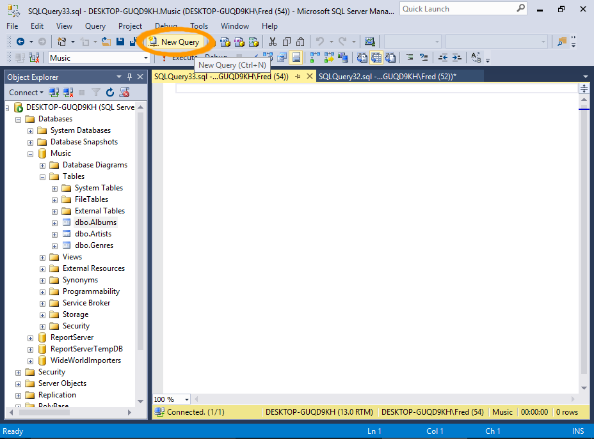Viewport: 594px width, 439px height.
Task: Click the Quick Launch search field
Action: tap(458, 9)
